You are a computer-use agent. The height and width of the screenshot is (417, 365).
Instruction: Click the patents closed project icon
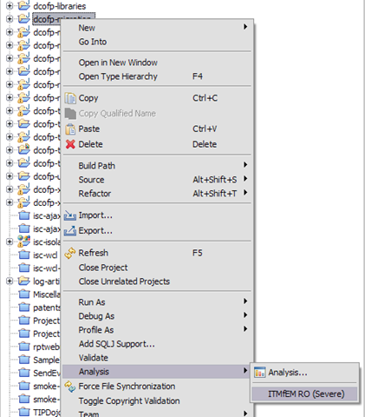coord(24,308)
